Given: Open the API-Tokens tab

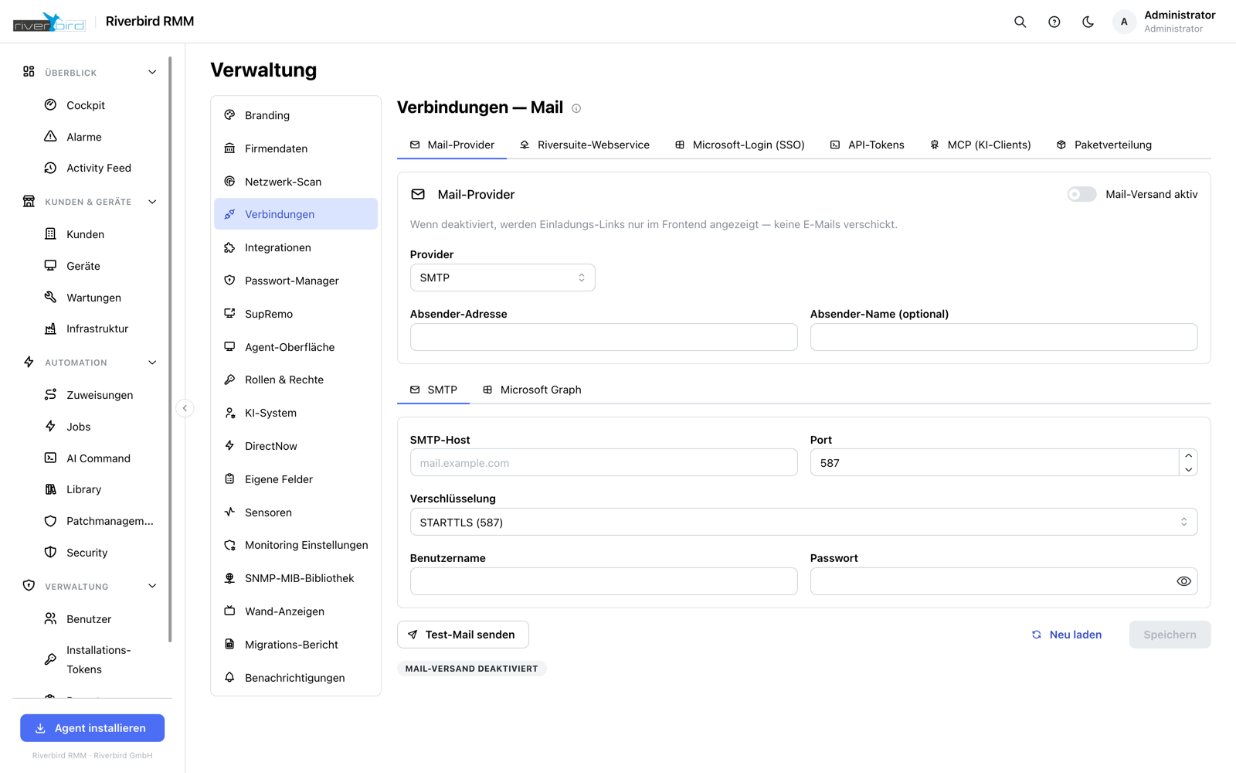Looking at the screenshot, I should point(867,145).
